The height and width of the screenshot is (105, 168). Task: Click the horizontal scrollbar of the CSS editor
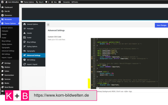click(x=133, y=88)
